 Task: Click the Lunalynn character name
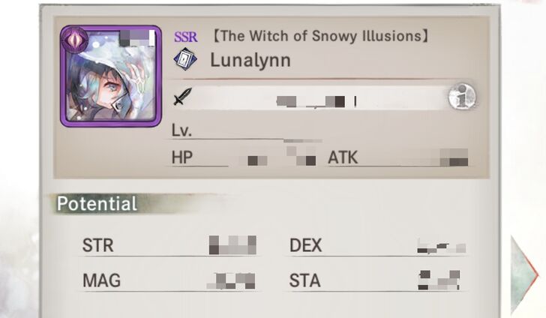click(250, 60)
